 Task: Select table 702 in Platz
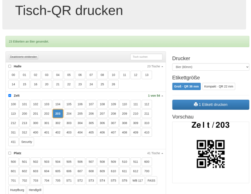[24, 181]
